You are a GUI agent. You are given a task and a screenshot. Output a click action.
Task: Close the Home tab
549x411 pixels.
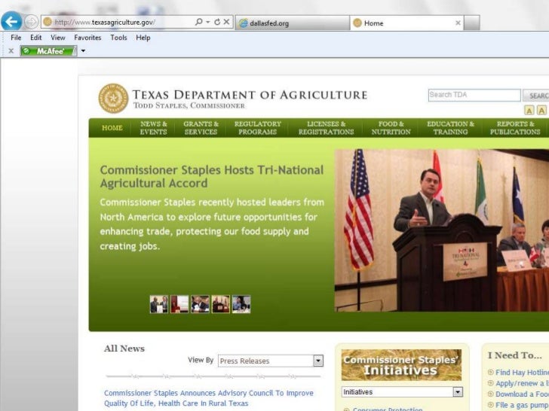point(458,23)
